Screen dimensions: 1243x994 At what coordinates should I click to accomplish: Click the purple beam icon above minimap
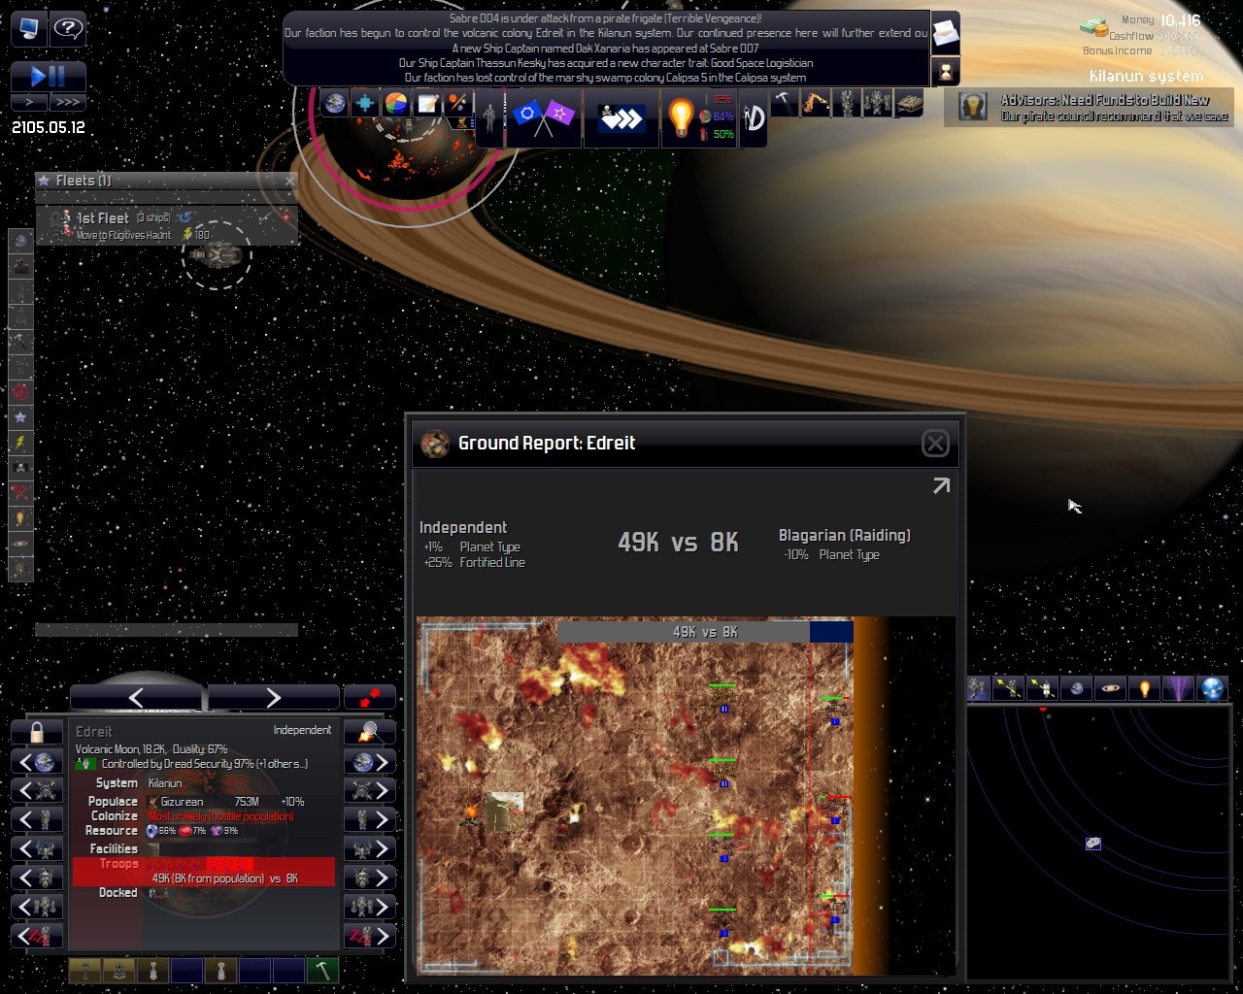tap(1178, 688)
